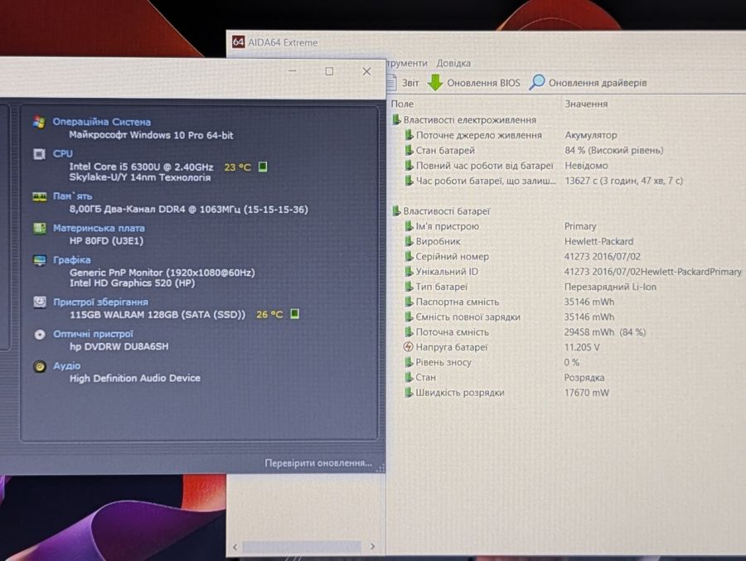The height and width of the screenshot is (561, 746).
Task: Click the CPU heading link
Action: click(x=62, y=153)
